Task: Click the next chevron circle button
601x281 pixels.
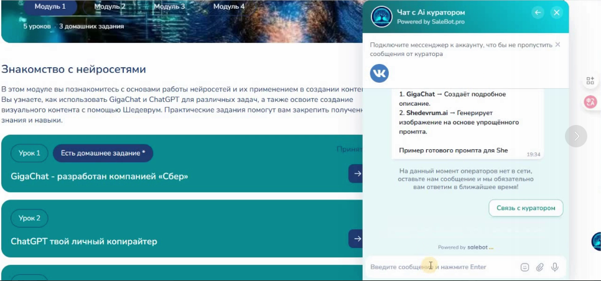Action: [x=576, y=136]
